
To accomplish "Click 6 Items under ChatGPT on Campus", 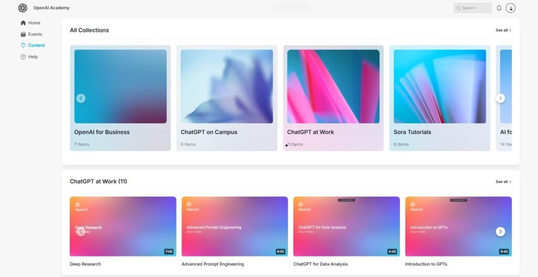I will coord(189,144).
